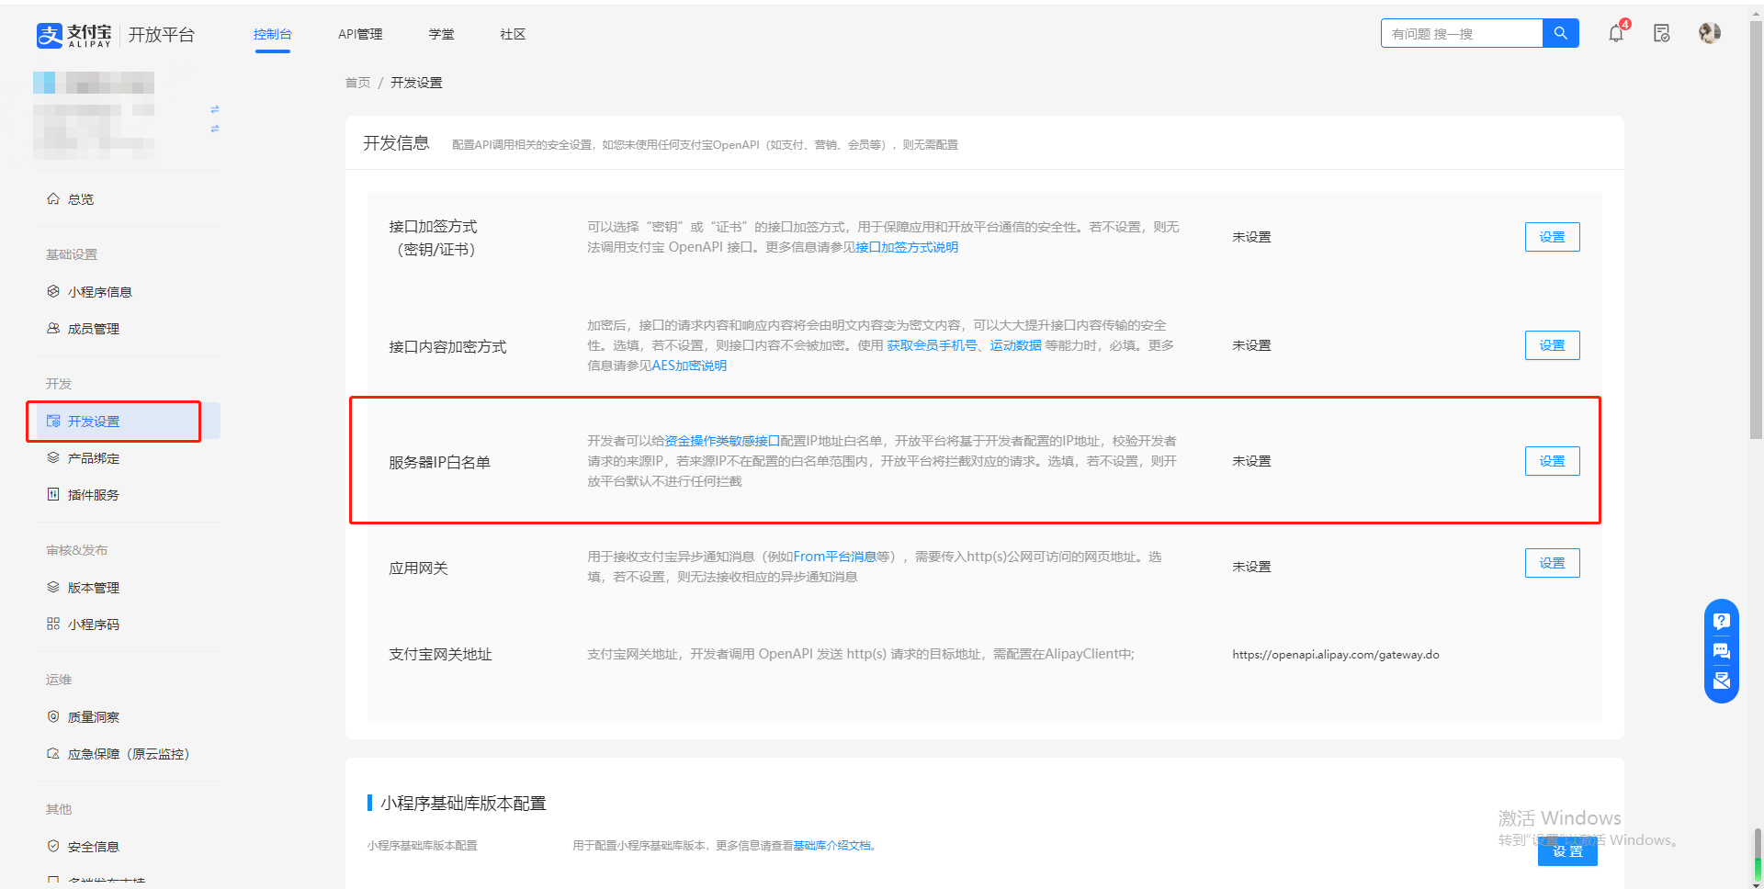1764x889 pixels.
Task: Select 成员管理 in the sidebar
Action: 93,329
